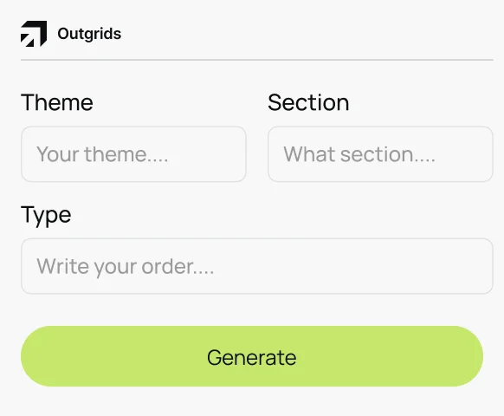Click the header divider line below logo
504x416 pixels.
257,60
